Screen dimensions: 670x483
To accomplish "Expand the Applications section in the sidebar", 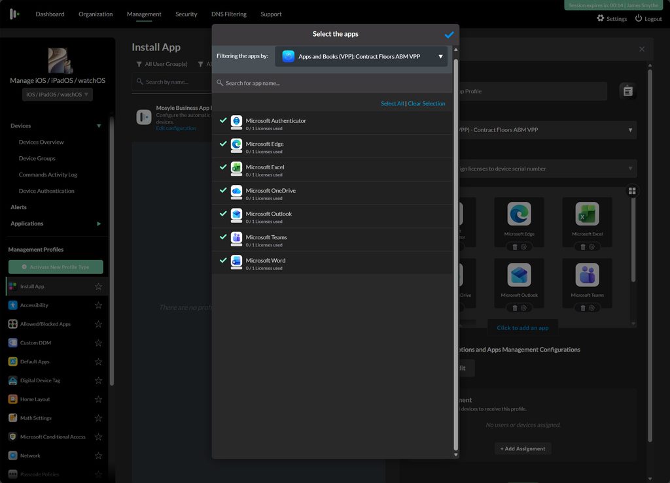I will tap(99, 224).
